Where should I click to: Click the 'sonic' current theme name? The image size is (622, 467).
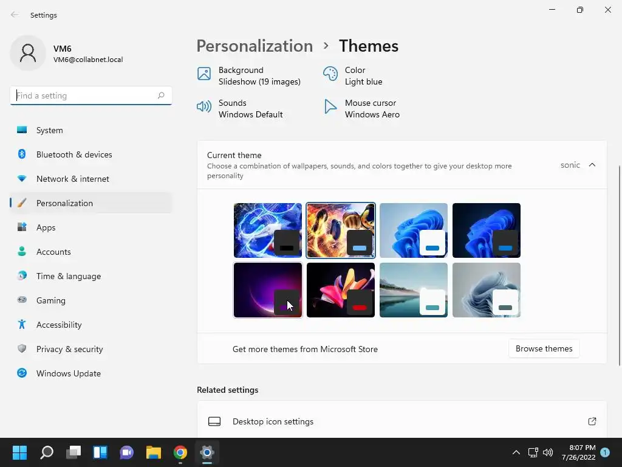coord(570,165)
